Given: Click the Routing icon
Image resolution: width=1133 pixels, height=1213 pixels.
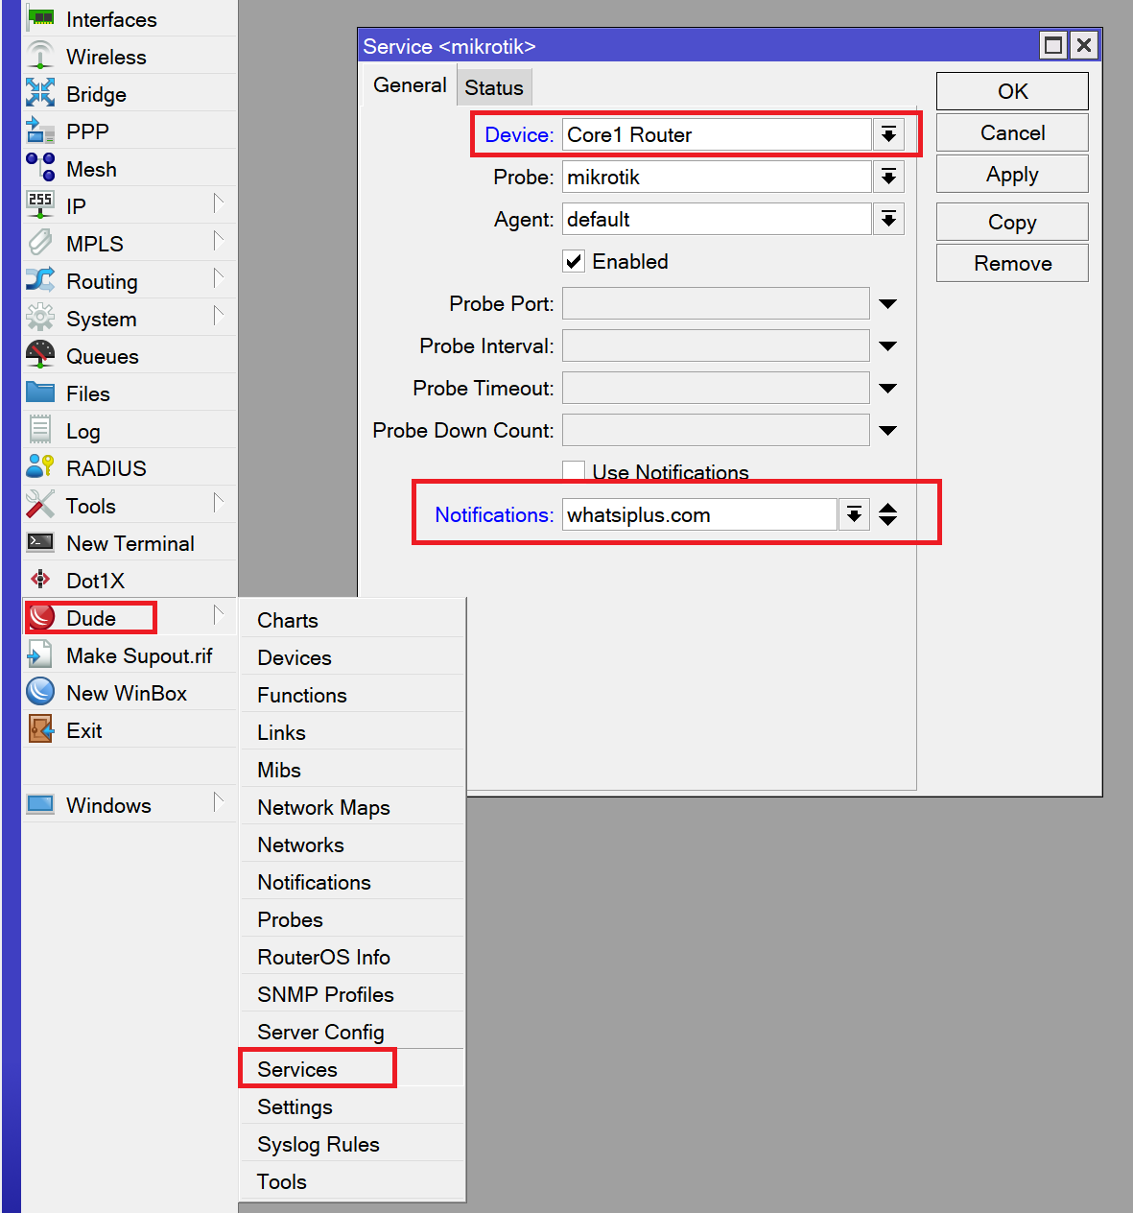Looking at the screenshot, I should coord(40,280).
